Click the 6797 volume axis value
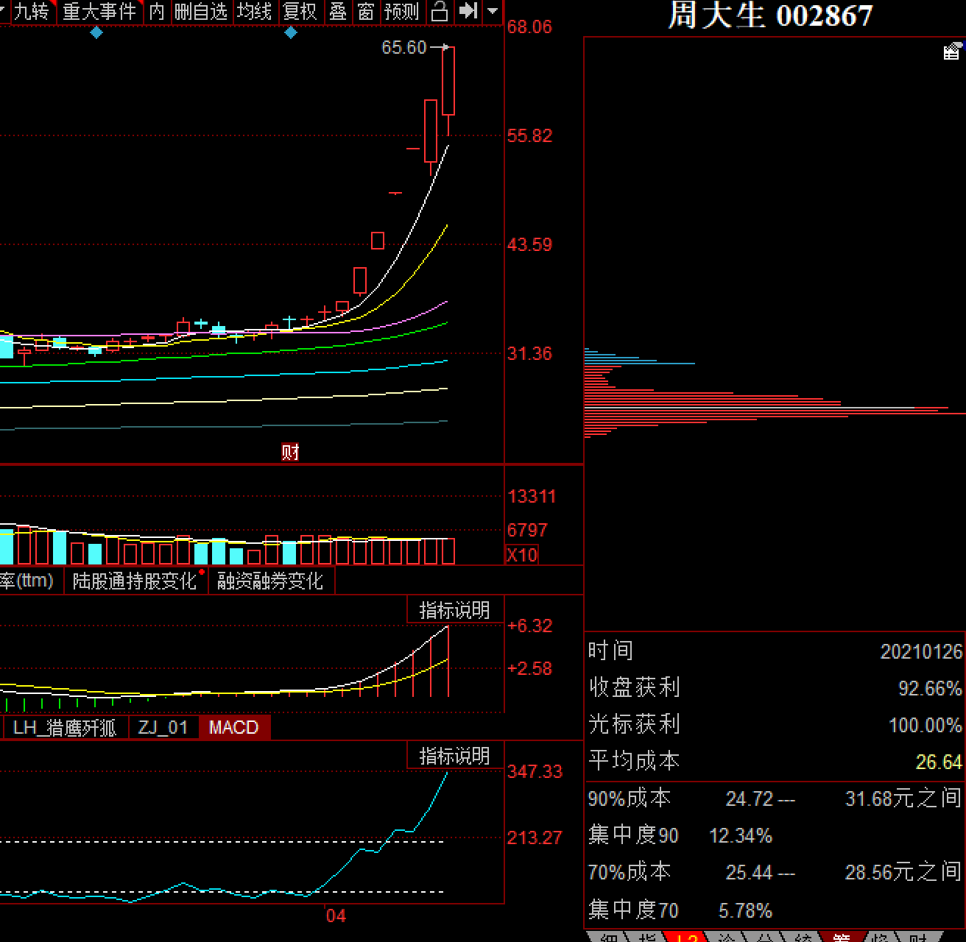The height and width of the screenshot is (942, 966). pyautogui.click(x=527, y=530)
